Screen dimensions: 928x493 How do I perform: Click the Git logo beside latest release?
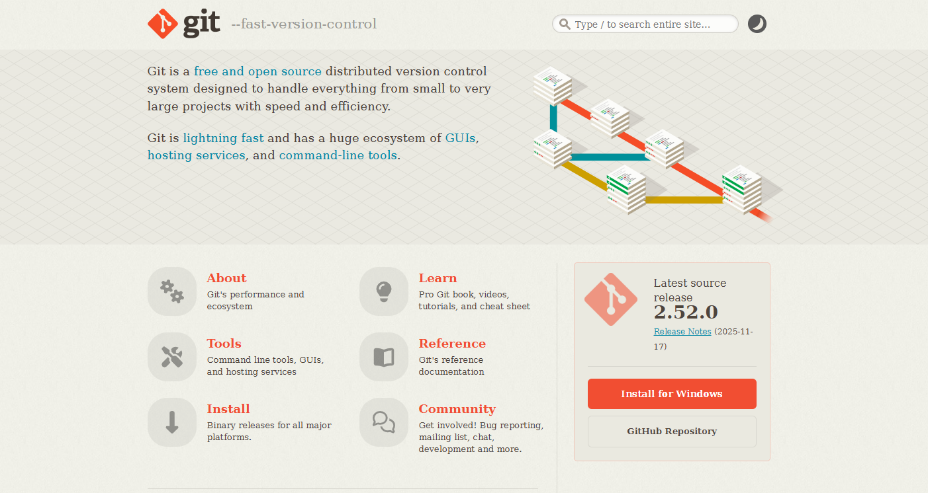[611, 299]
